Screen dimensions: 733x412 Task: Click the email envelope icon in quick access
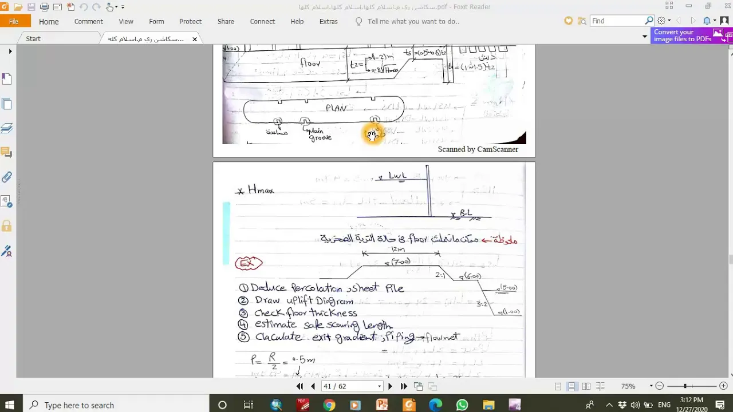[57, 7]
